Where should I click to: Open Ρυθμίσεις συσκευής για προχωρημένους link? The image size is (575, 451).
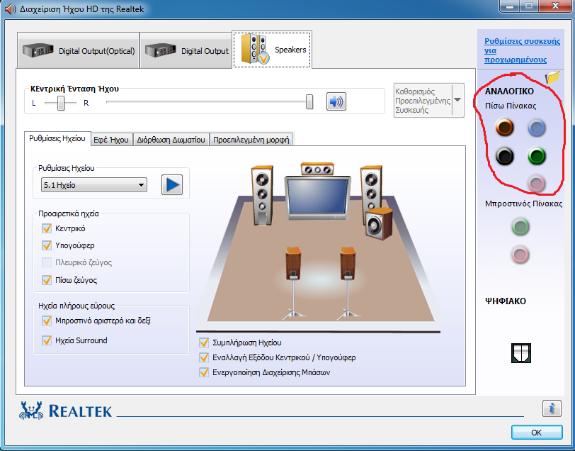click(522, 50)
